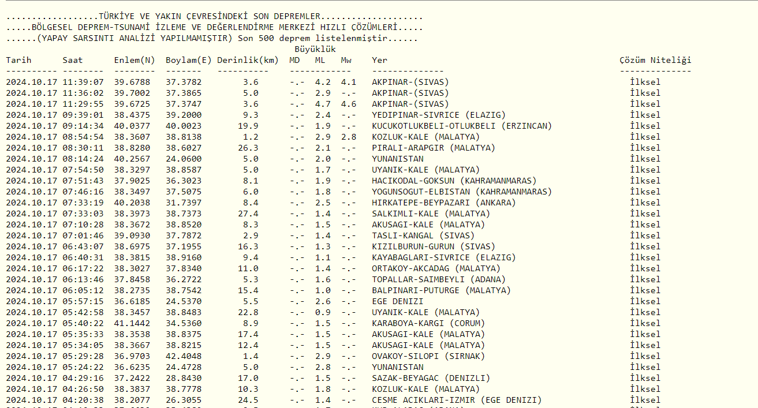Click the 'Boylam(E)' column header
Screen dimensions: 758x408
point(188,60)
